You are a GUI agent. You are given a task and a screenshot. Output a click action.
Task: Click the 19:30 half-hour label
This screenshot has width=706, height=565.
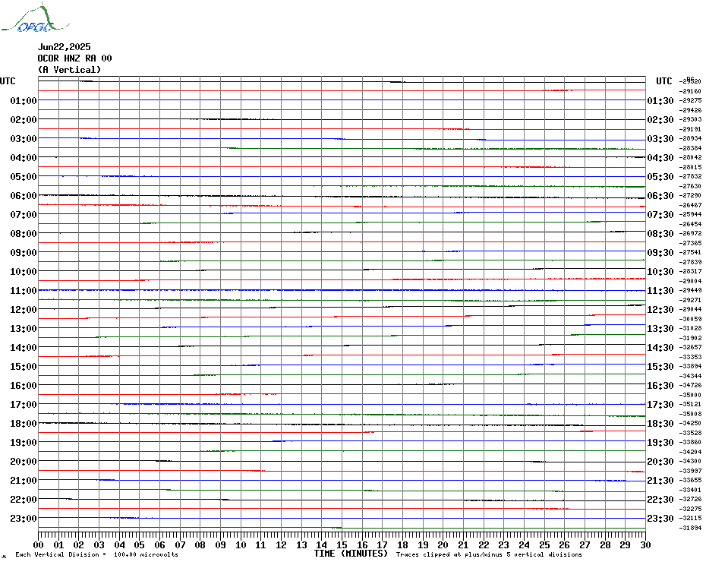[660, 443]
